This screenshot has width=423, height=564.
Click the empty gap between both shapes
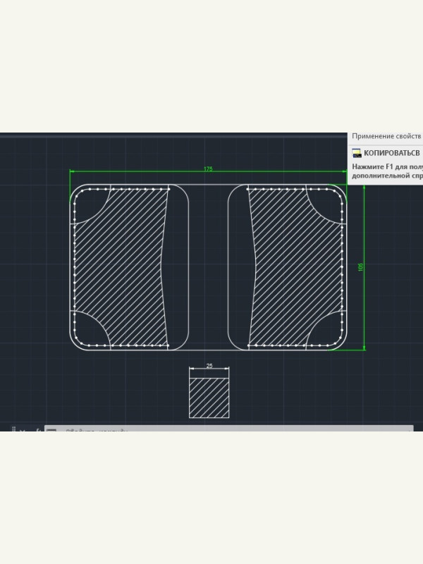[x=209, y=268]
